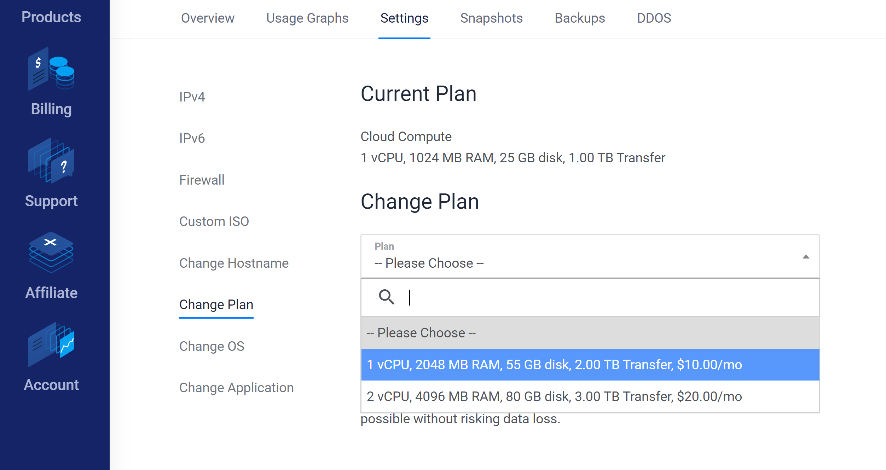The image size is (886, 470).
Task: Go to Change Hostname settings
Action: [234, 263]
